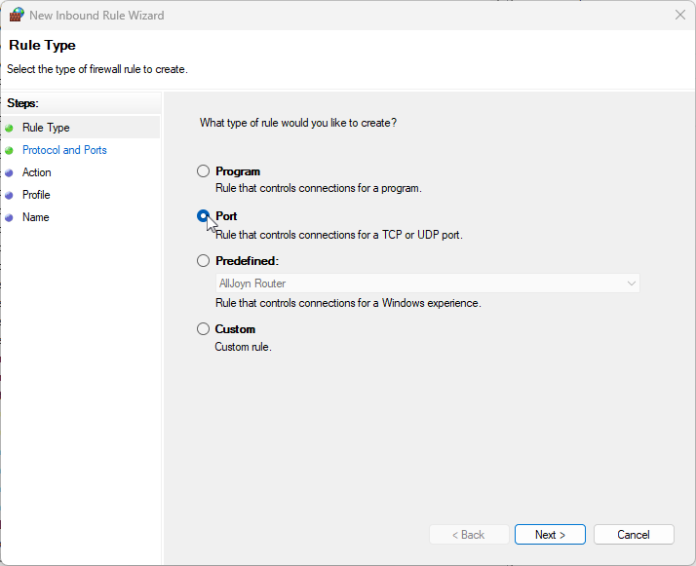The width and height of the screenshot is (696, 566).
Task: Choose the Predefined rule option
Action: [x=204, y=261]
